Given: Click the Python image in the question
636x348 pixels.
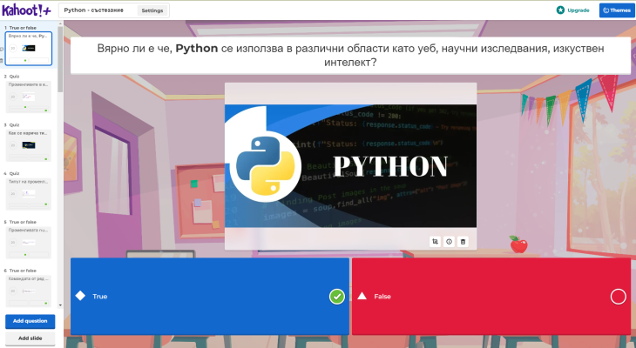Looking at the screenshot, I should 350,165.
